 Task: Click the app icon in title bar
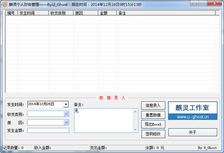pos(5,4)
